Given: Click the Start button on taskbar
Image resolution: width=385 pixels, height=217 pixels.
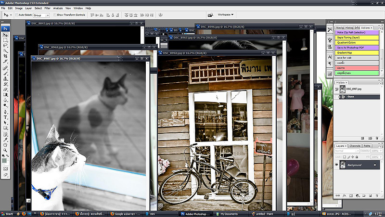Looking at the screenshot, I should click(7, 214).
